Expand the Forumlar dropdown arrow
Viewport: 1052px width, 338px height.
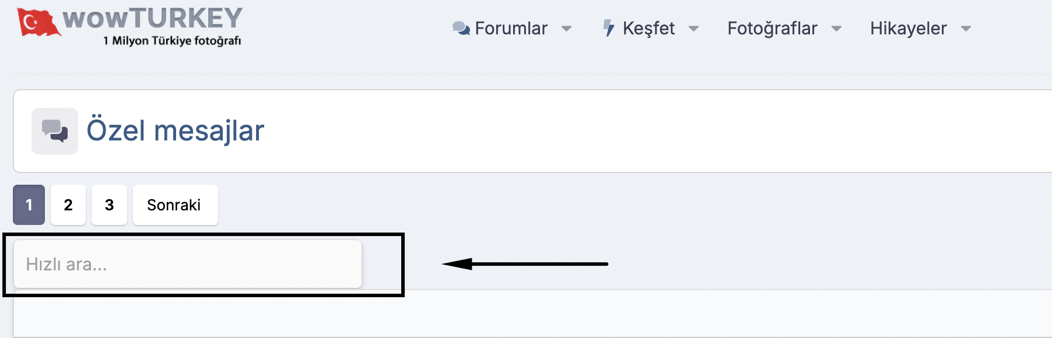click(x=566, y=29)
